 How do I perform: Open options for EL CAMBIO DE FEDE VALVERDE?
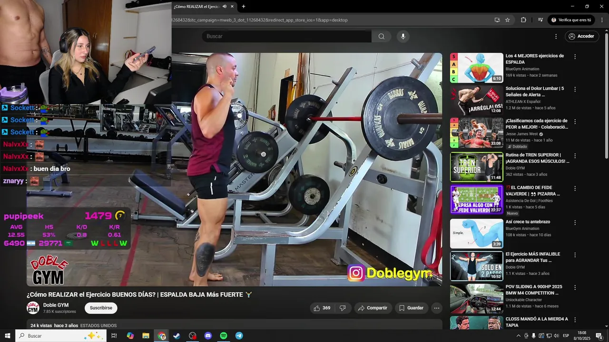tap(575, 189)
